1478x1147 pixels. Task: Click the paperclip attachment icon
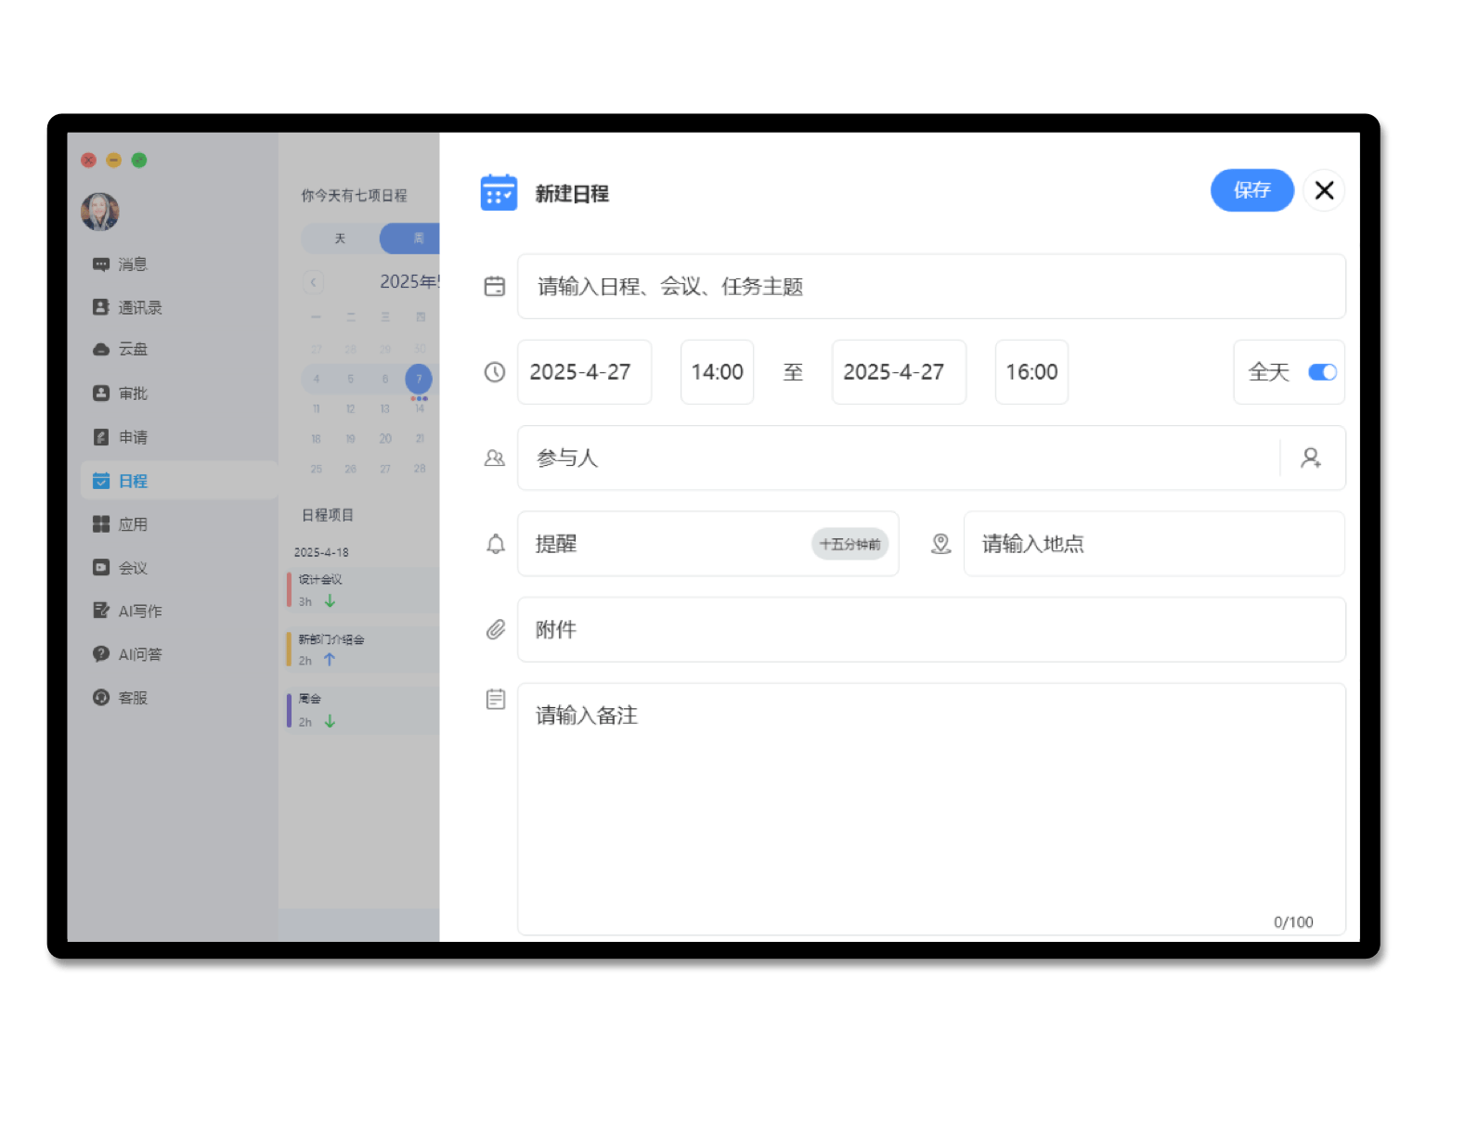(496, 629)
